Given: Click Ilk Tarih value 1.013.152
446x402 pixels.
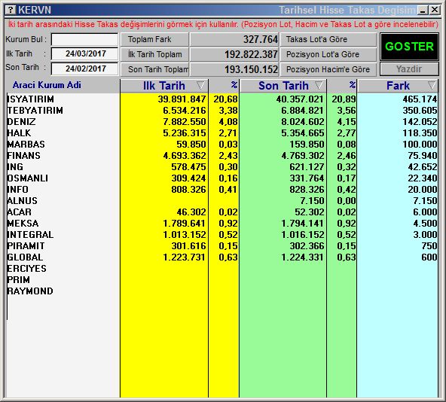Looking at the screenshot, I should click(185, 235).
